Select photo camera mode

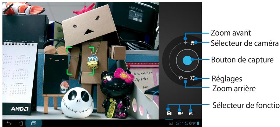click(169, 113)
